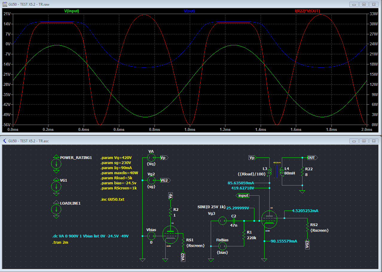Screen dimensions: 382x272
Task: Select the R1 220k resistor symbol
Action: click(244, 235)
